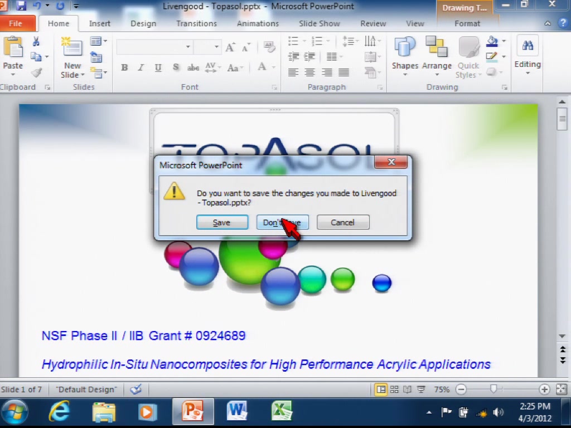
Task: Switch to Reading View
Action: [407, 390]
